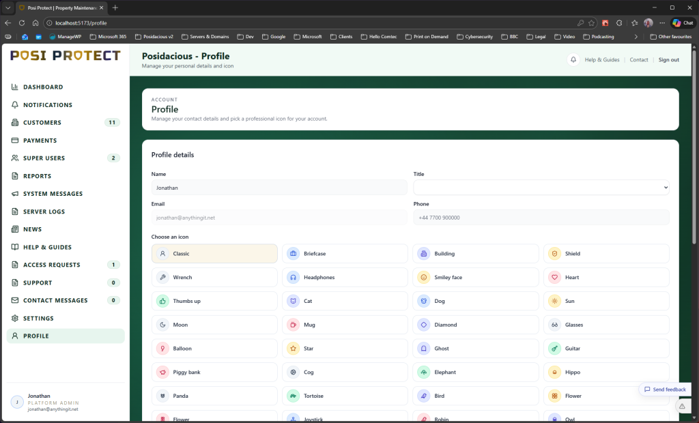Choose the Tortoise icon tile

[x=345, y=396]
